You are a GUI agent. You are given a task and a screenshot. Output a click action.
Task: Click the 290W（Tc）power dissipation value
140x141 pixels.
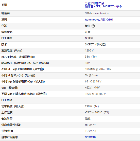92,106
